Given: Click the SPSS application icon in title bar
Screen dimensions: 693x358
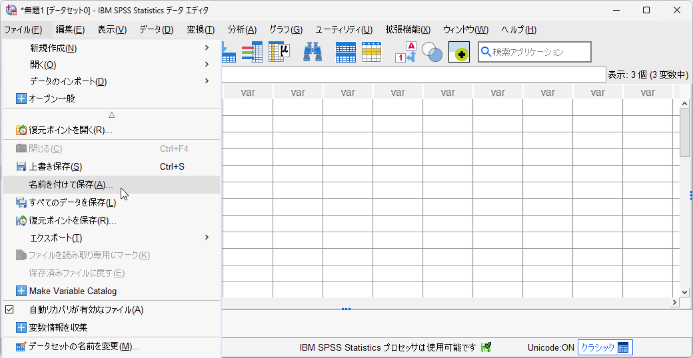Looking at the screenshot, I should tap(11, 10).
